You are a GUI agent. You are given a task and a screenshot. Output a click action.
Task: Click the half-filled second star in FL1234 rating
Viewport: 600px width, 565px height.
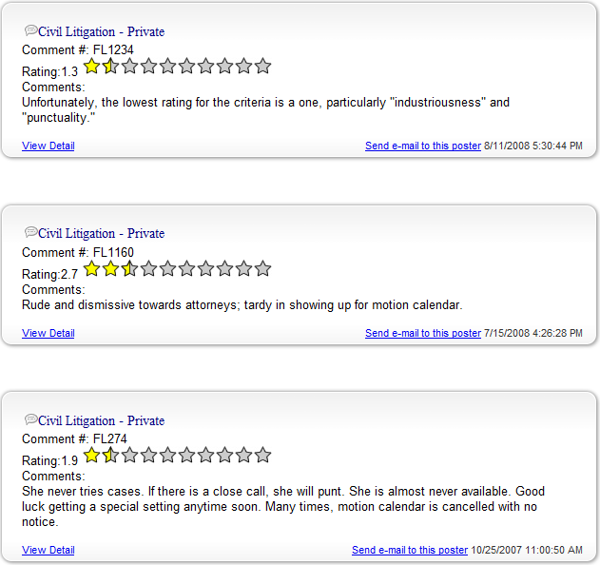click(x=111, y=67)
